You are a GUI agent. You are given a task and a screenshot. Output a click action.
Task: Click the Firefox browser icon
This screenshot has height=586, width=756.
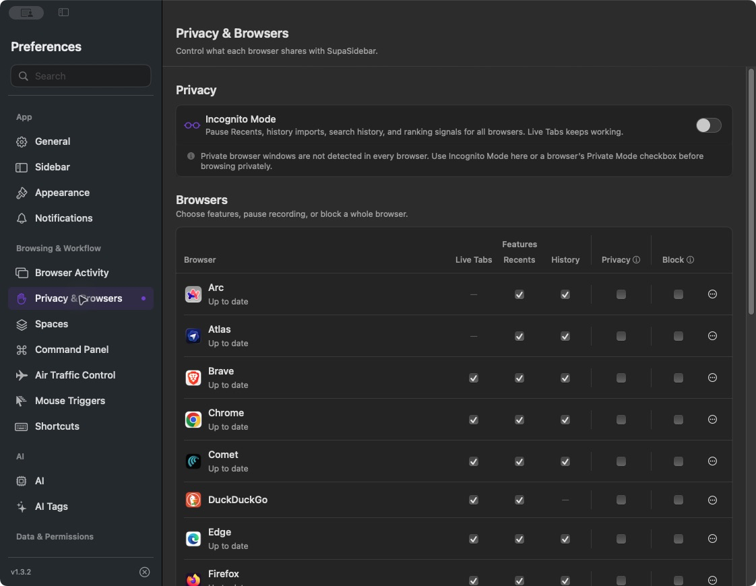tap(193, 579)
